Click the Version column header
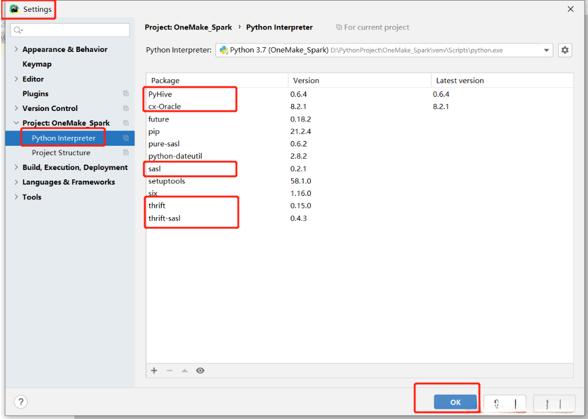Screen dimensions: 588x419 tap(360, 80)
